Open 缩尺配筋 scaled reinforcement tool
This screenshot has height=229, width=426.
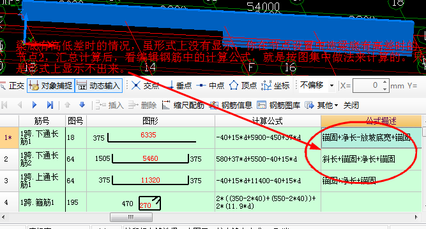tap(183, 106)
